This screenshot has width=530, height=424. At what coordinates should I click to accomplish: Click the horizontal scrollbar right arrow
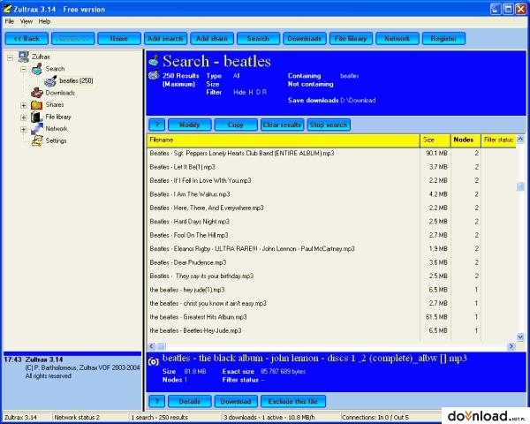511,346
